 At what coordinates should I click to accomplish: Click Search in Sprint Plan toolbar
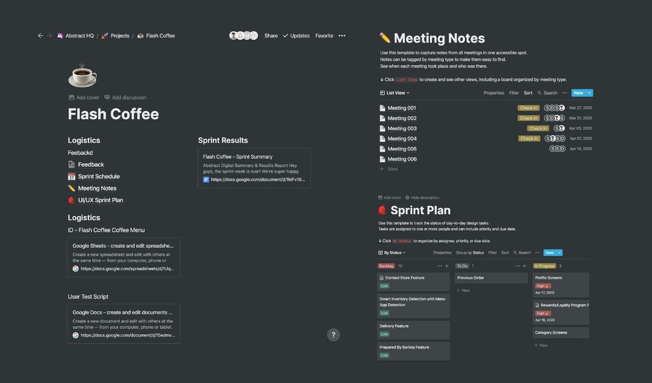click(x=522, y=253)
